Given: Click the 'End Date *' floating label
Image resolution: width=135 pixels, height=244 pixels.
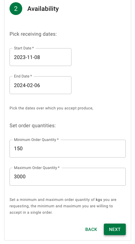Looking at the screenshot, I should (x=23, y=76).
